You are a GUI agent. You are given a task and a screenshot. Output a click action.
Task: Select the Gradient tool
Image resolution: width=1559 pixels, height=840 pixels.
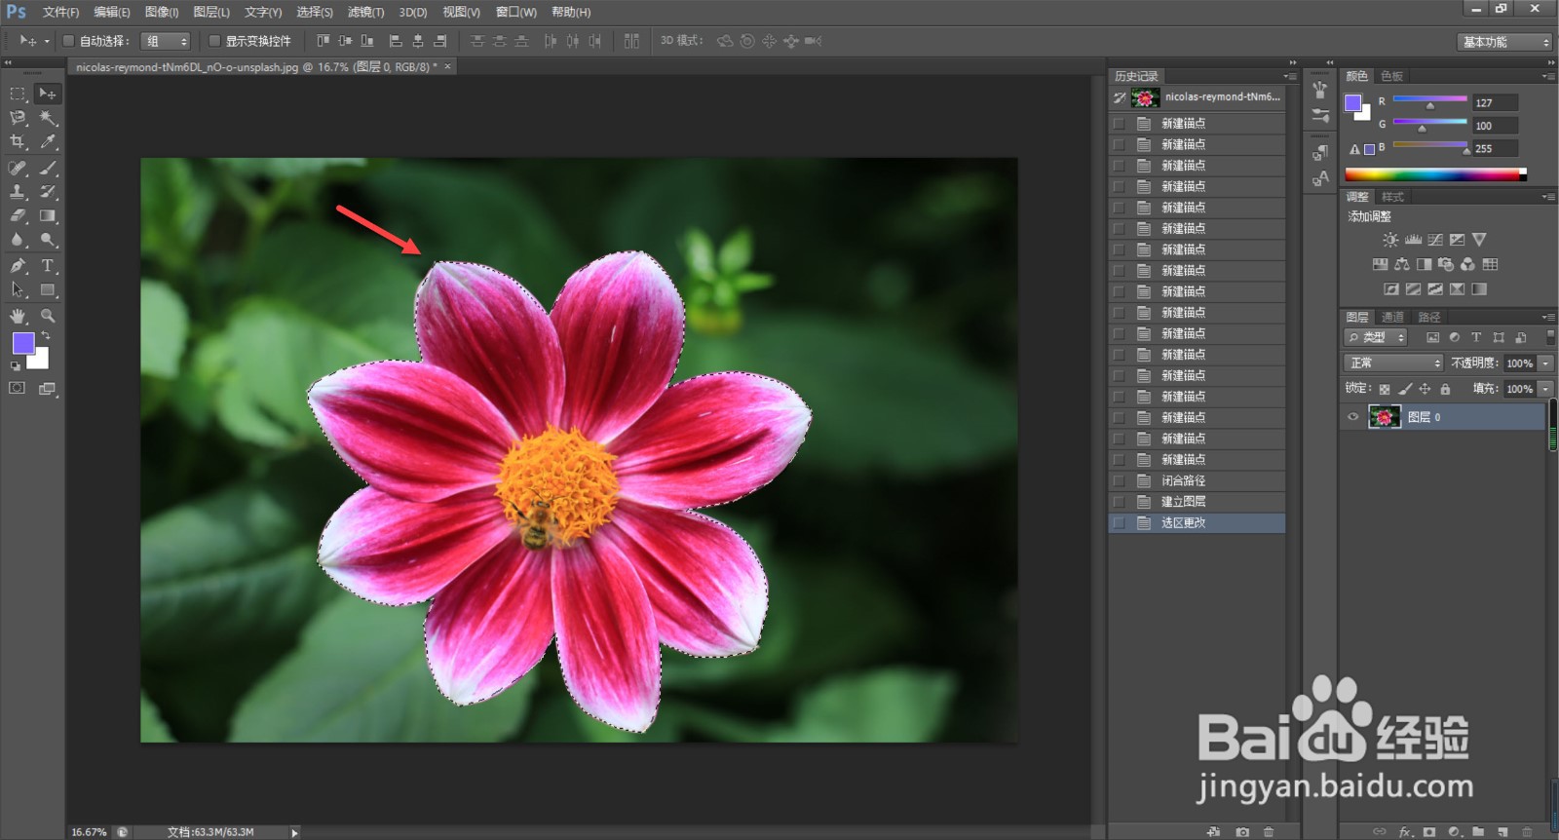pos(47,216)
